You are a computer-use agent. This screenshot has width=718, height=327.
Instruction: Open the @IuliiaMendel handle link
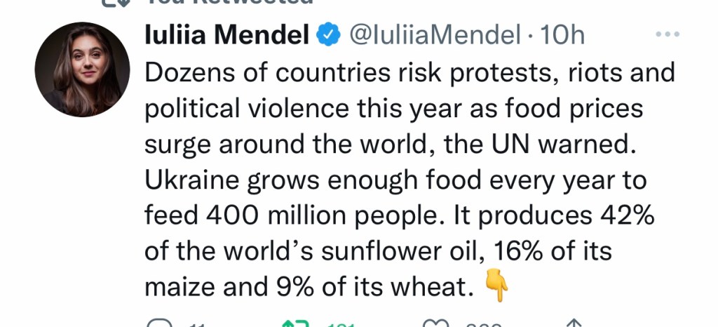pos(435,35)
